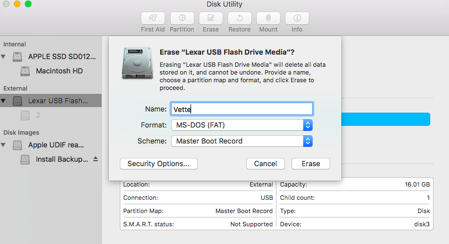The width and height of the screenshot is (449, 244).
Task: Click the Child count value 1
Action: [429, 198]
